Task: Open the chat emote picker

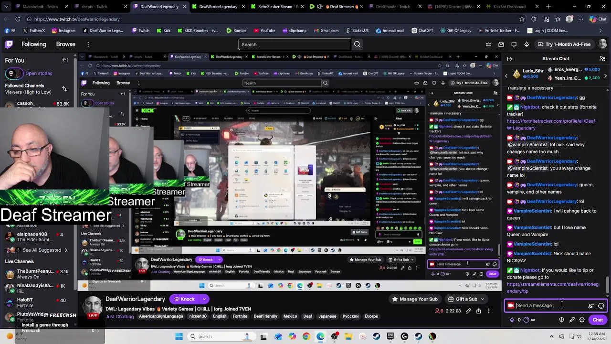Action: (601, 306)
